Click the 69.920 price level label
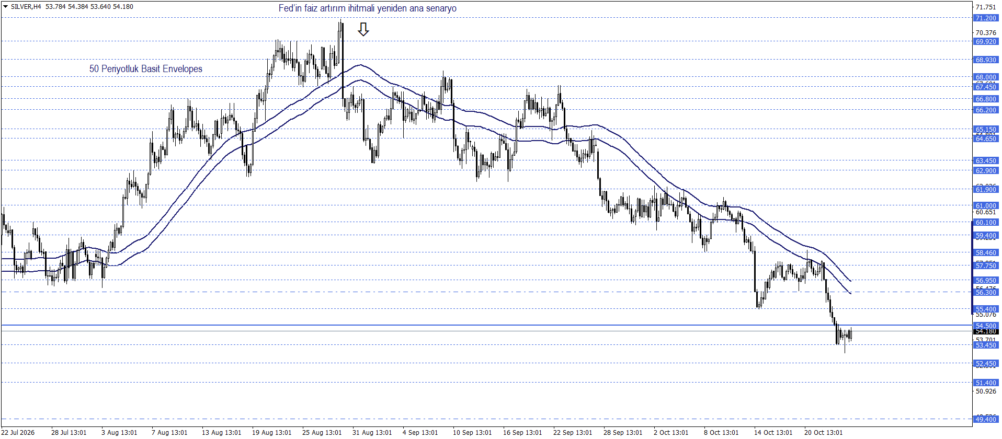The image size is (1002, 439). click(x=986, y=42)
